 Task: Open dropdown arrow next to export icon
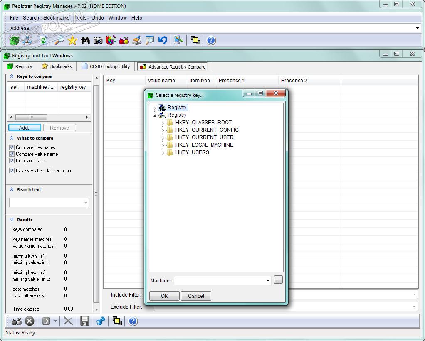click(x=55, y=321)
